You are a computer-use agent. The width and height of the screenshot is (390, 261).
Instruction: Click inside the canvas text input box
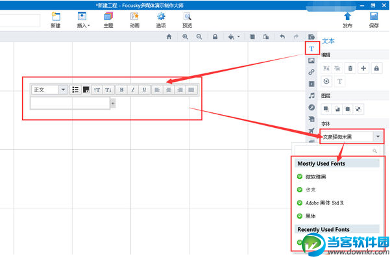click(x=70, y=103)
